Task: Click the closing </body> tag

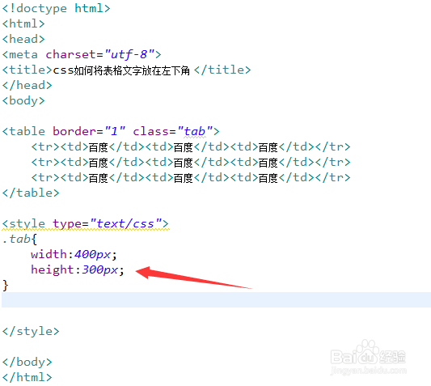Action: tap(27, 362)
